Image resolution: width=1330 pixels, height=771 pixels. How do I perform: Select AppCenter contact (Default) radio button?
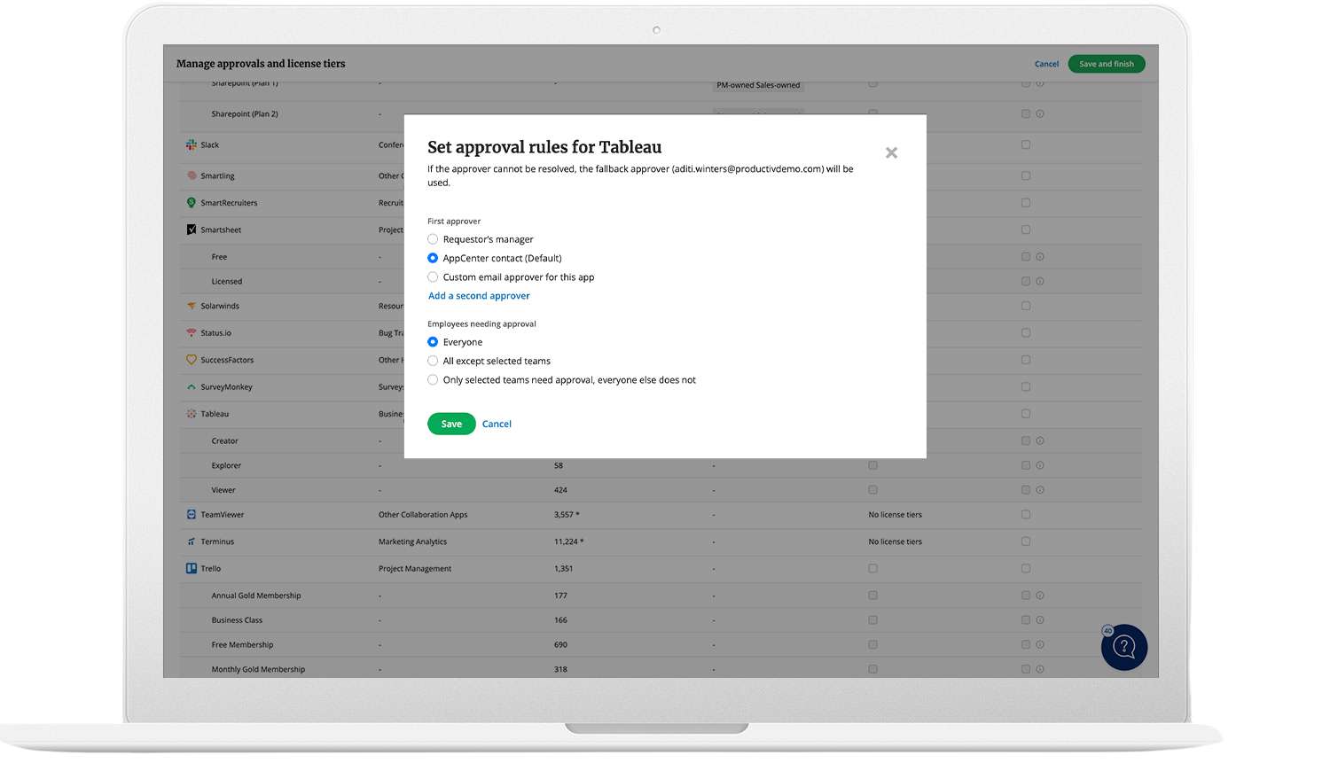(x=433, y=258)
